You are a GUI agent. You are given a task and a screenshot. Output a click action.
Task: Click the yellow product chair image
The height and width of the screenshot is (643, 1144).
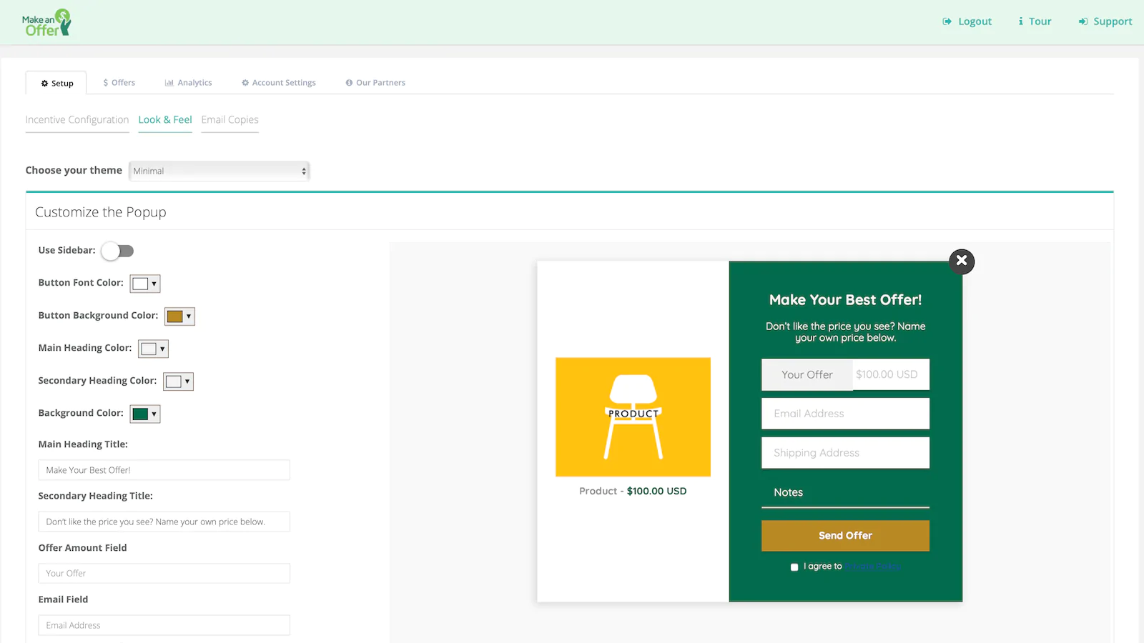pos(633,417)
